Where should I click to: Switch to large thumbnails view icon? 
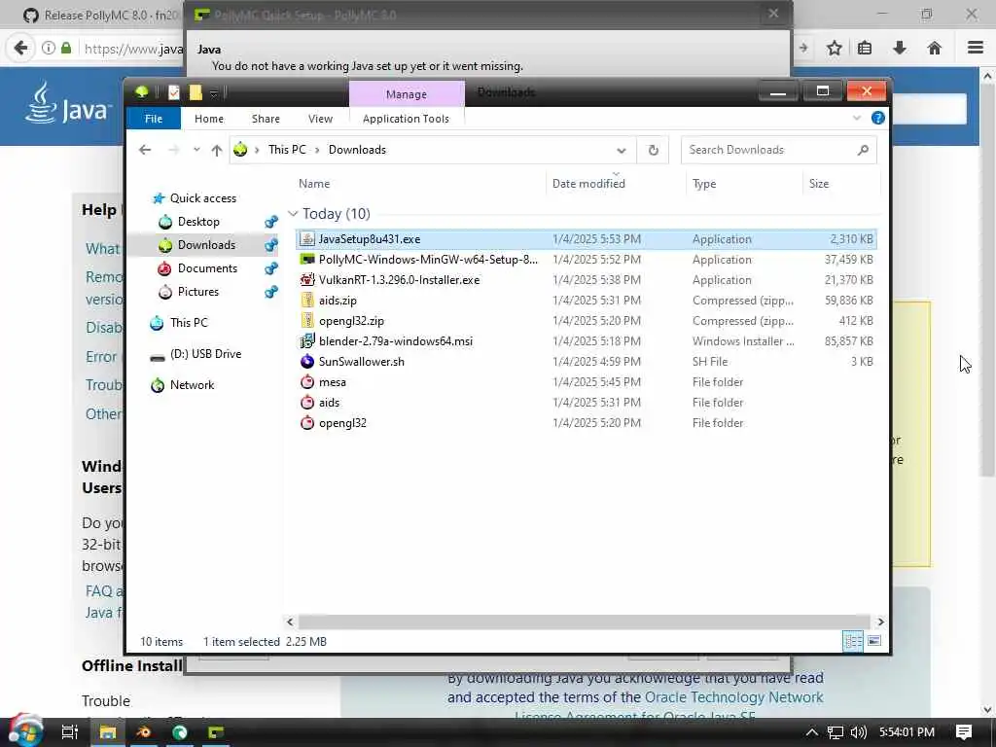(x=874, y=641)
